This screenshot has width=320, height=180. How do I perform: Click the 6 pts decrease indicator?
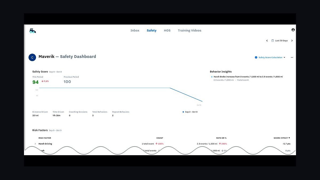tap(45, 81)
